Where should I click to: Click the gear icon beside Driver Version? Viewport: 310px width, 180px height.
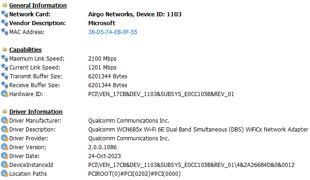[x=5, y=147]
